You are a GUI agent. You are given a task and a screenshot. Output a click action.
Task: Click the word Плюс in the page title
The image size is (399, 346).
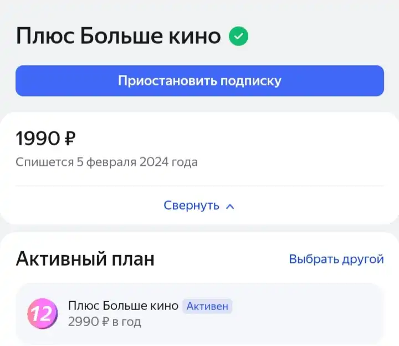tap(45, 37)
